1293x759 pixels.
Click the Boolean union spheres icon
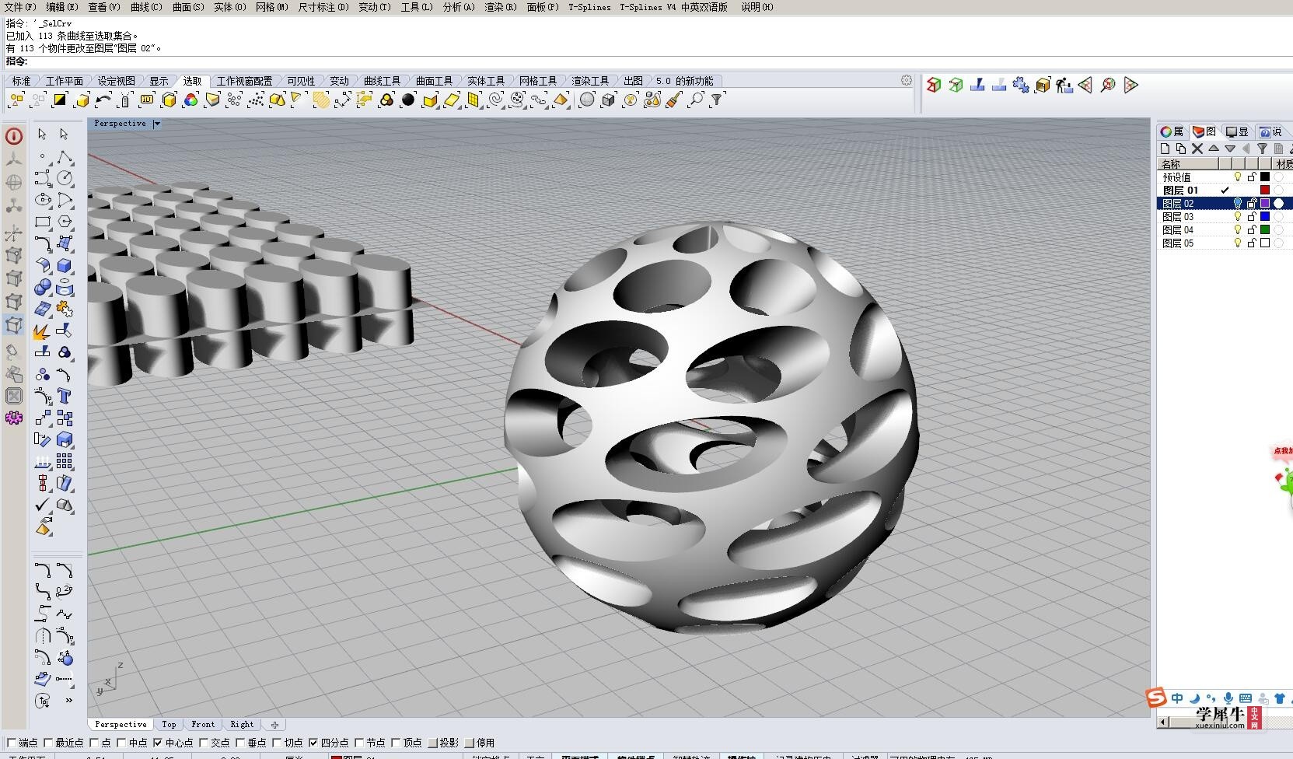43,288
